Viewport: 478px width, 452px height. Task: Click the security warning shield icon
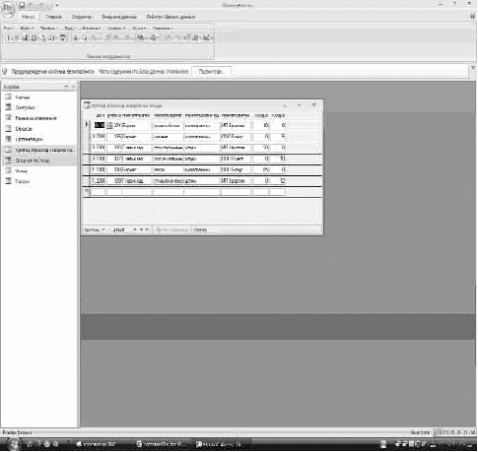[5, 72]
